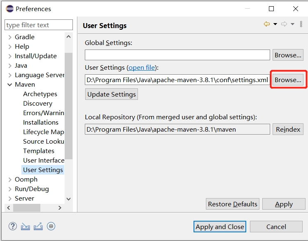Click the import preferences icon
This screenshot has height=241, width=308.
(x=26, y=227)
